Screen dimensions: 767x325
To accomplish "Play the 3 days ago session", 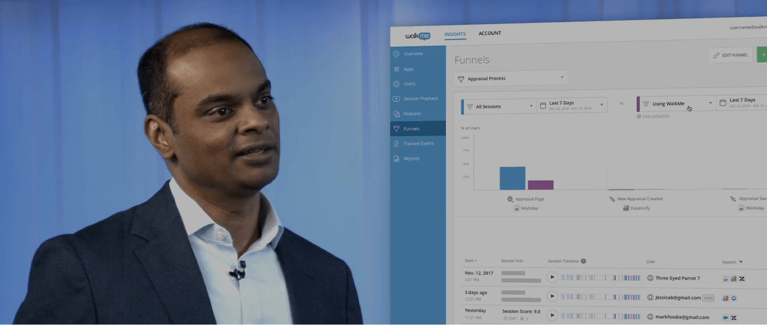I will [x=552, y=297].
